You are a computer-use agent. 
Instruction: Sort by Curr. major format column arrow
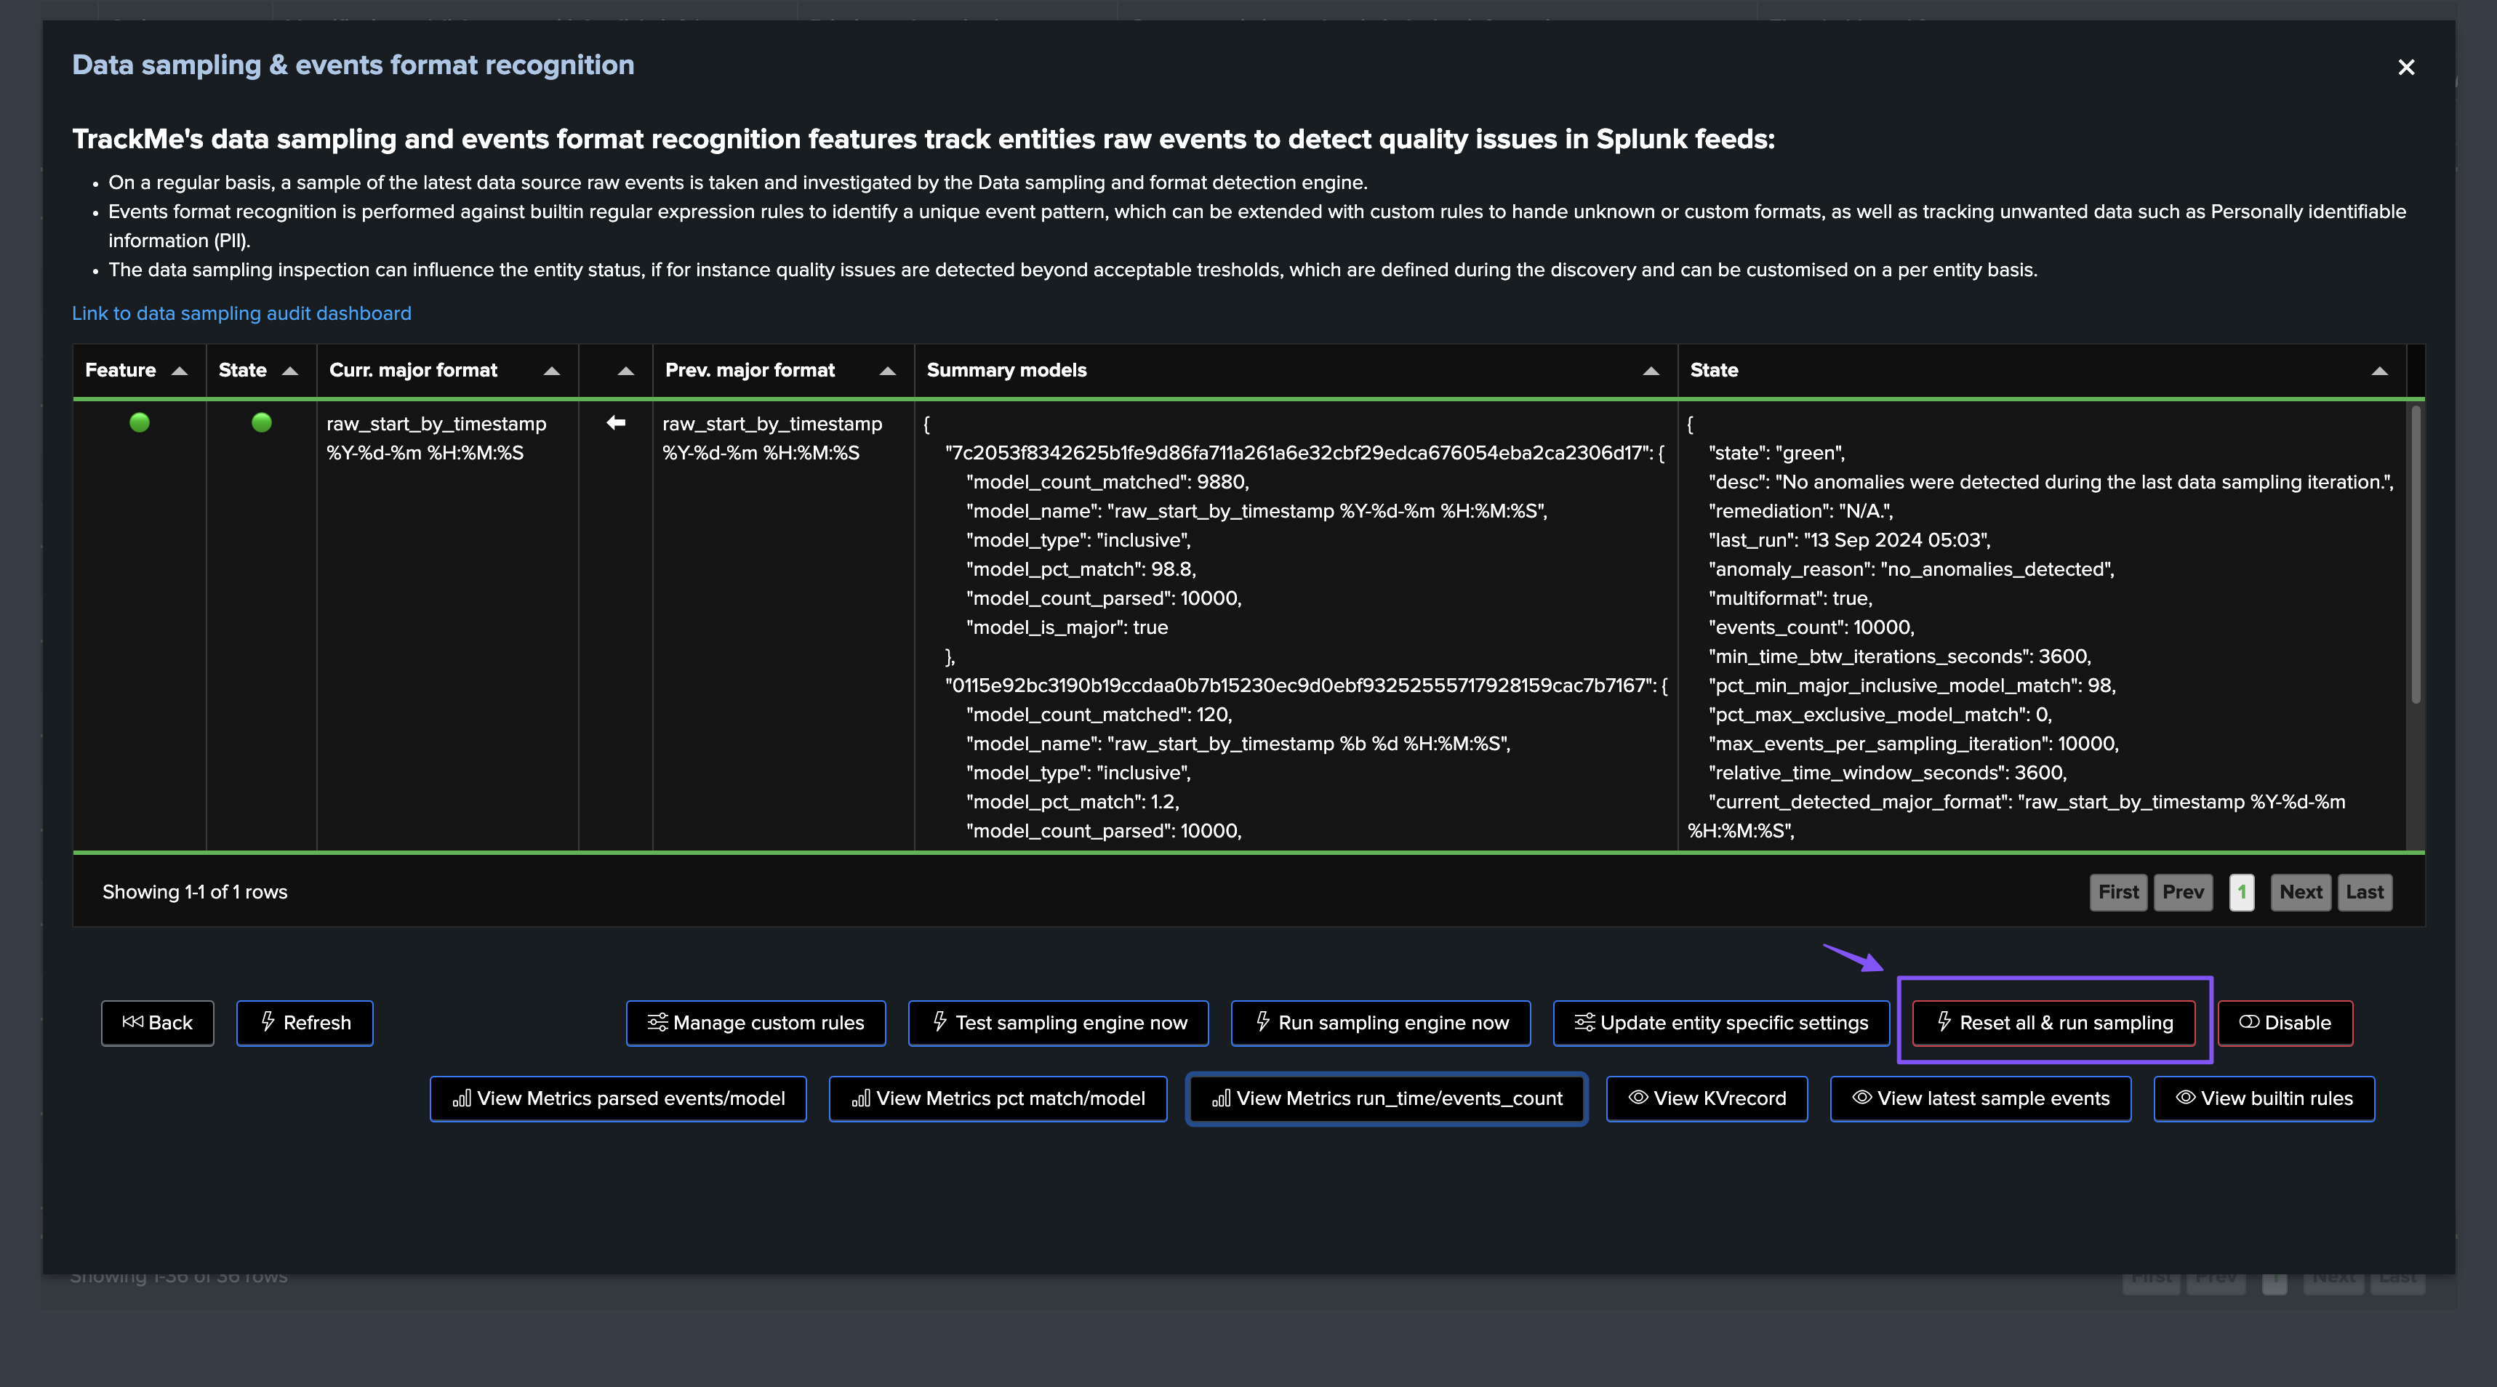point(553,371)
